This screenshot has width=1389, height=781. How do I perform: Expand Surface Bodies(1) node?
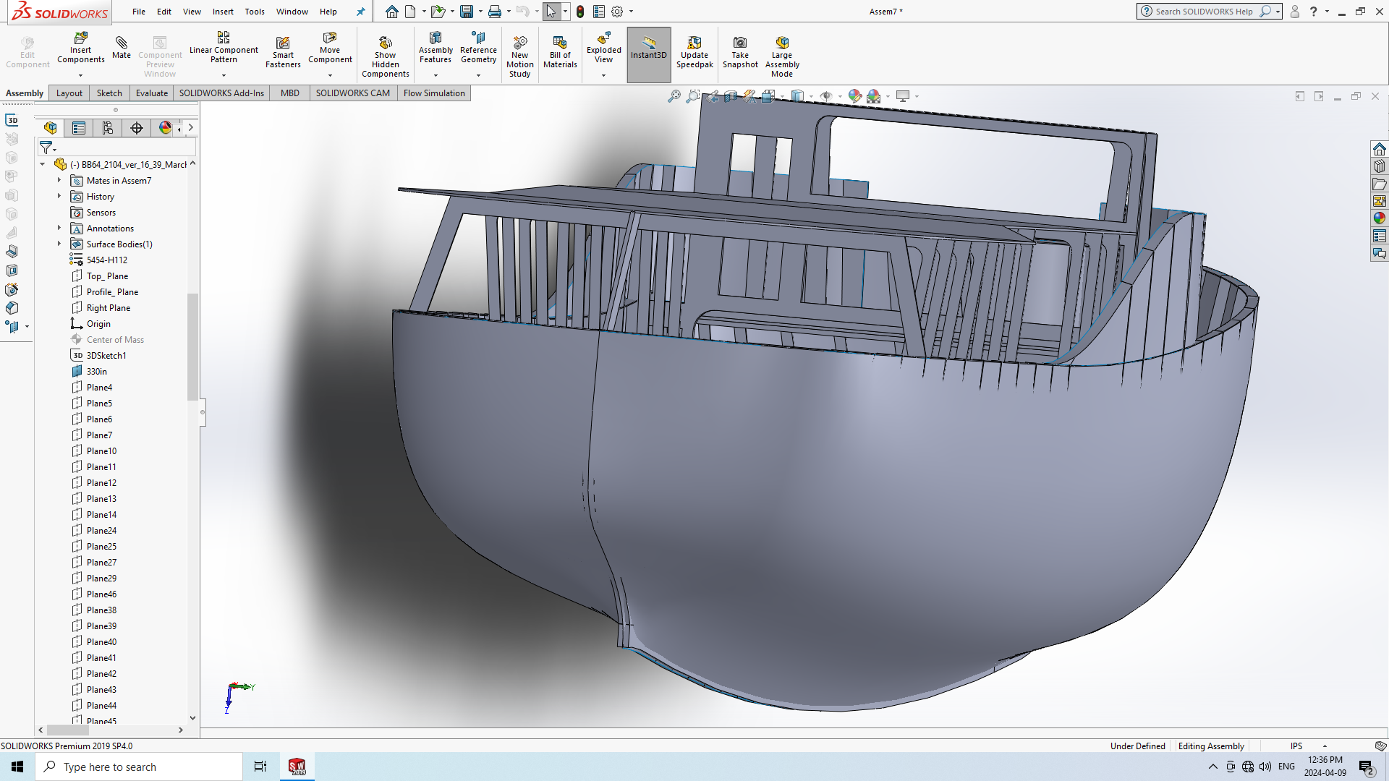pos(59,244)
